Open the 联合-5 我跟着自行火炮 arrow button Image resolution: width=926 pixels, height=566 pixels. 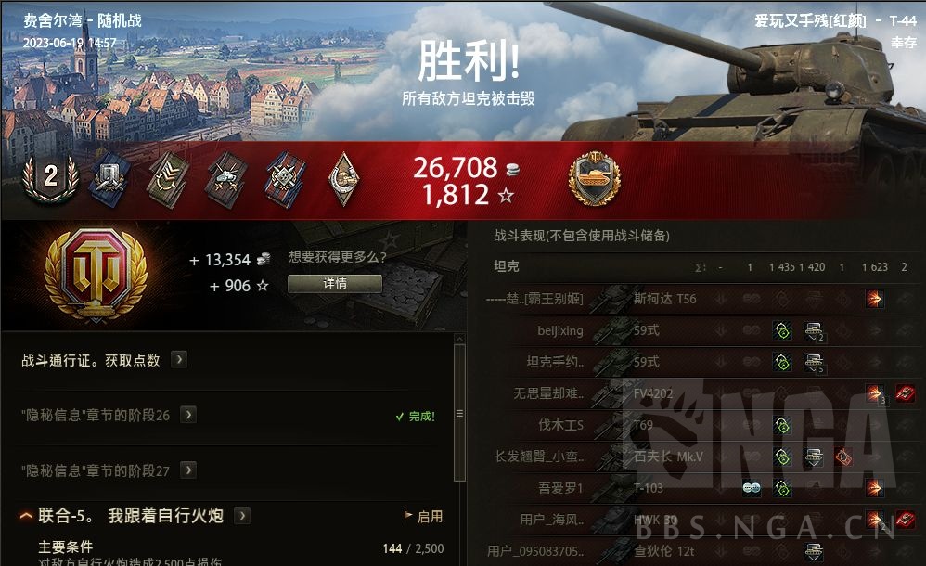(242, 516)
